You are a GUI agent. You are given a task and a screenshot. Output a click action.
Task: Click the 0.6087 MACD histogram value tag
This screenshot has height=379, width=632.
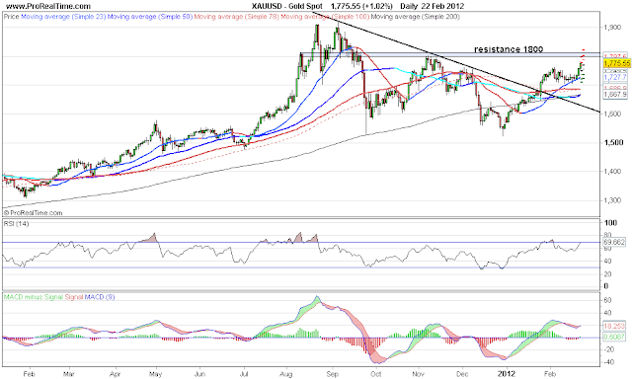pyautogui.click(x=614, y=338)
